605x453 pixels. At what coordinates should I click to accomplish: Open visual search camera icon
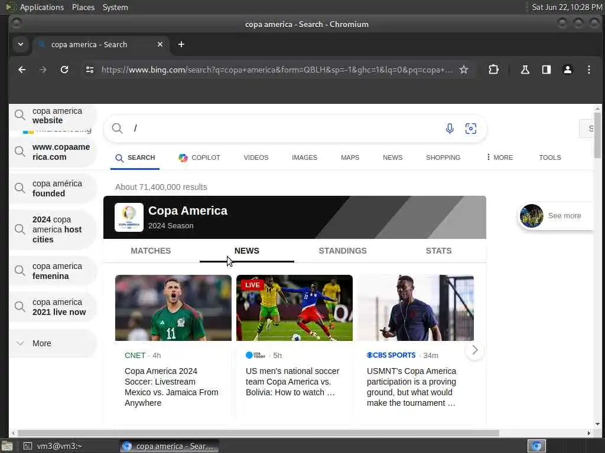[471, 128]
